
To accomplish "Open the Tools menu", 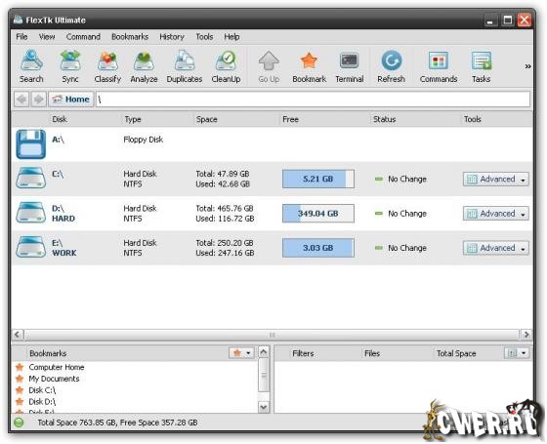I will click(204, 37).
